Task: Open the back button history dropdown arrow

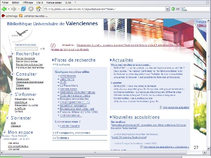Action: (9, 9)
